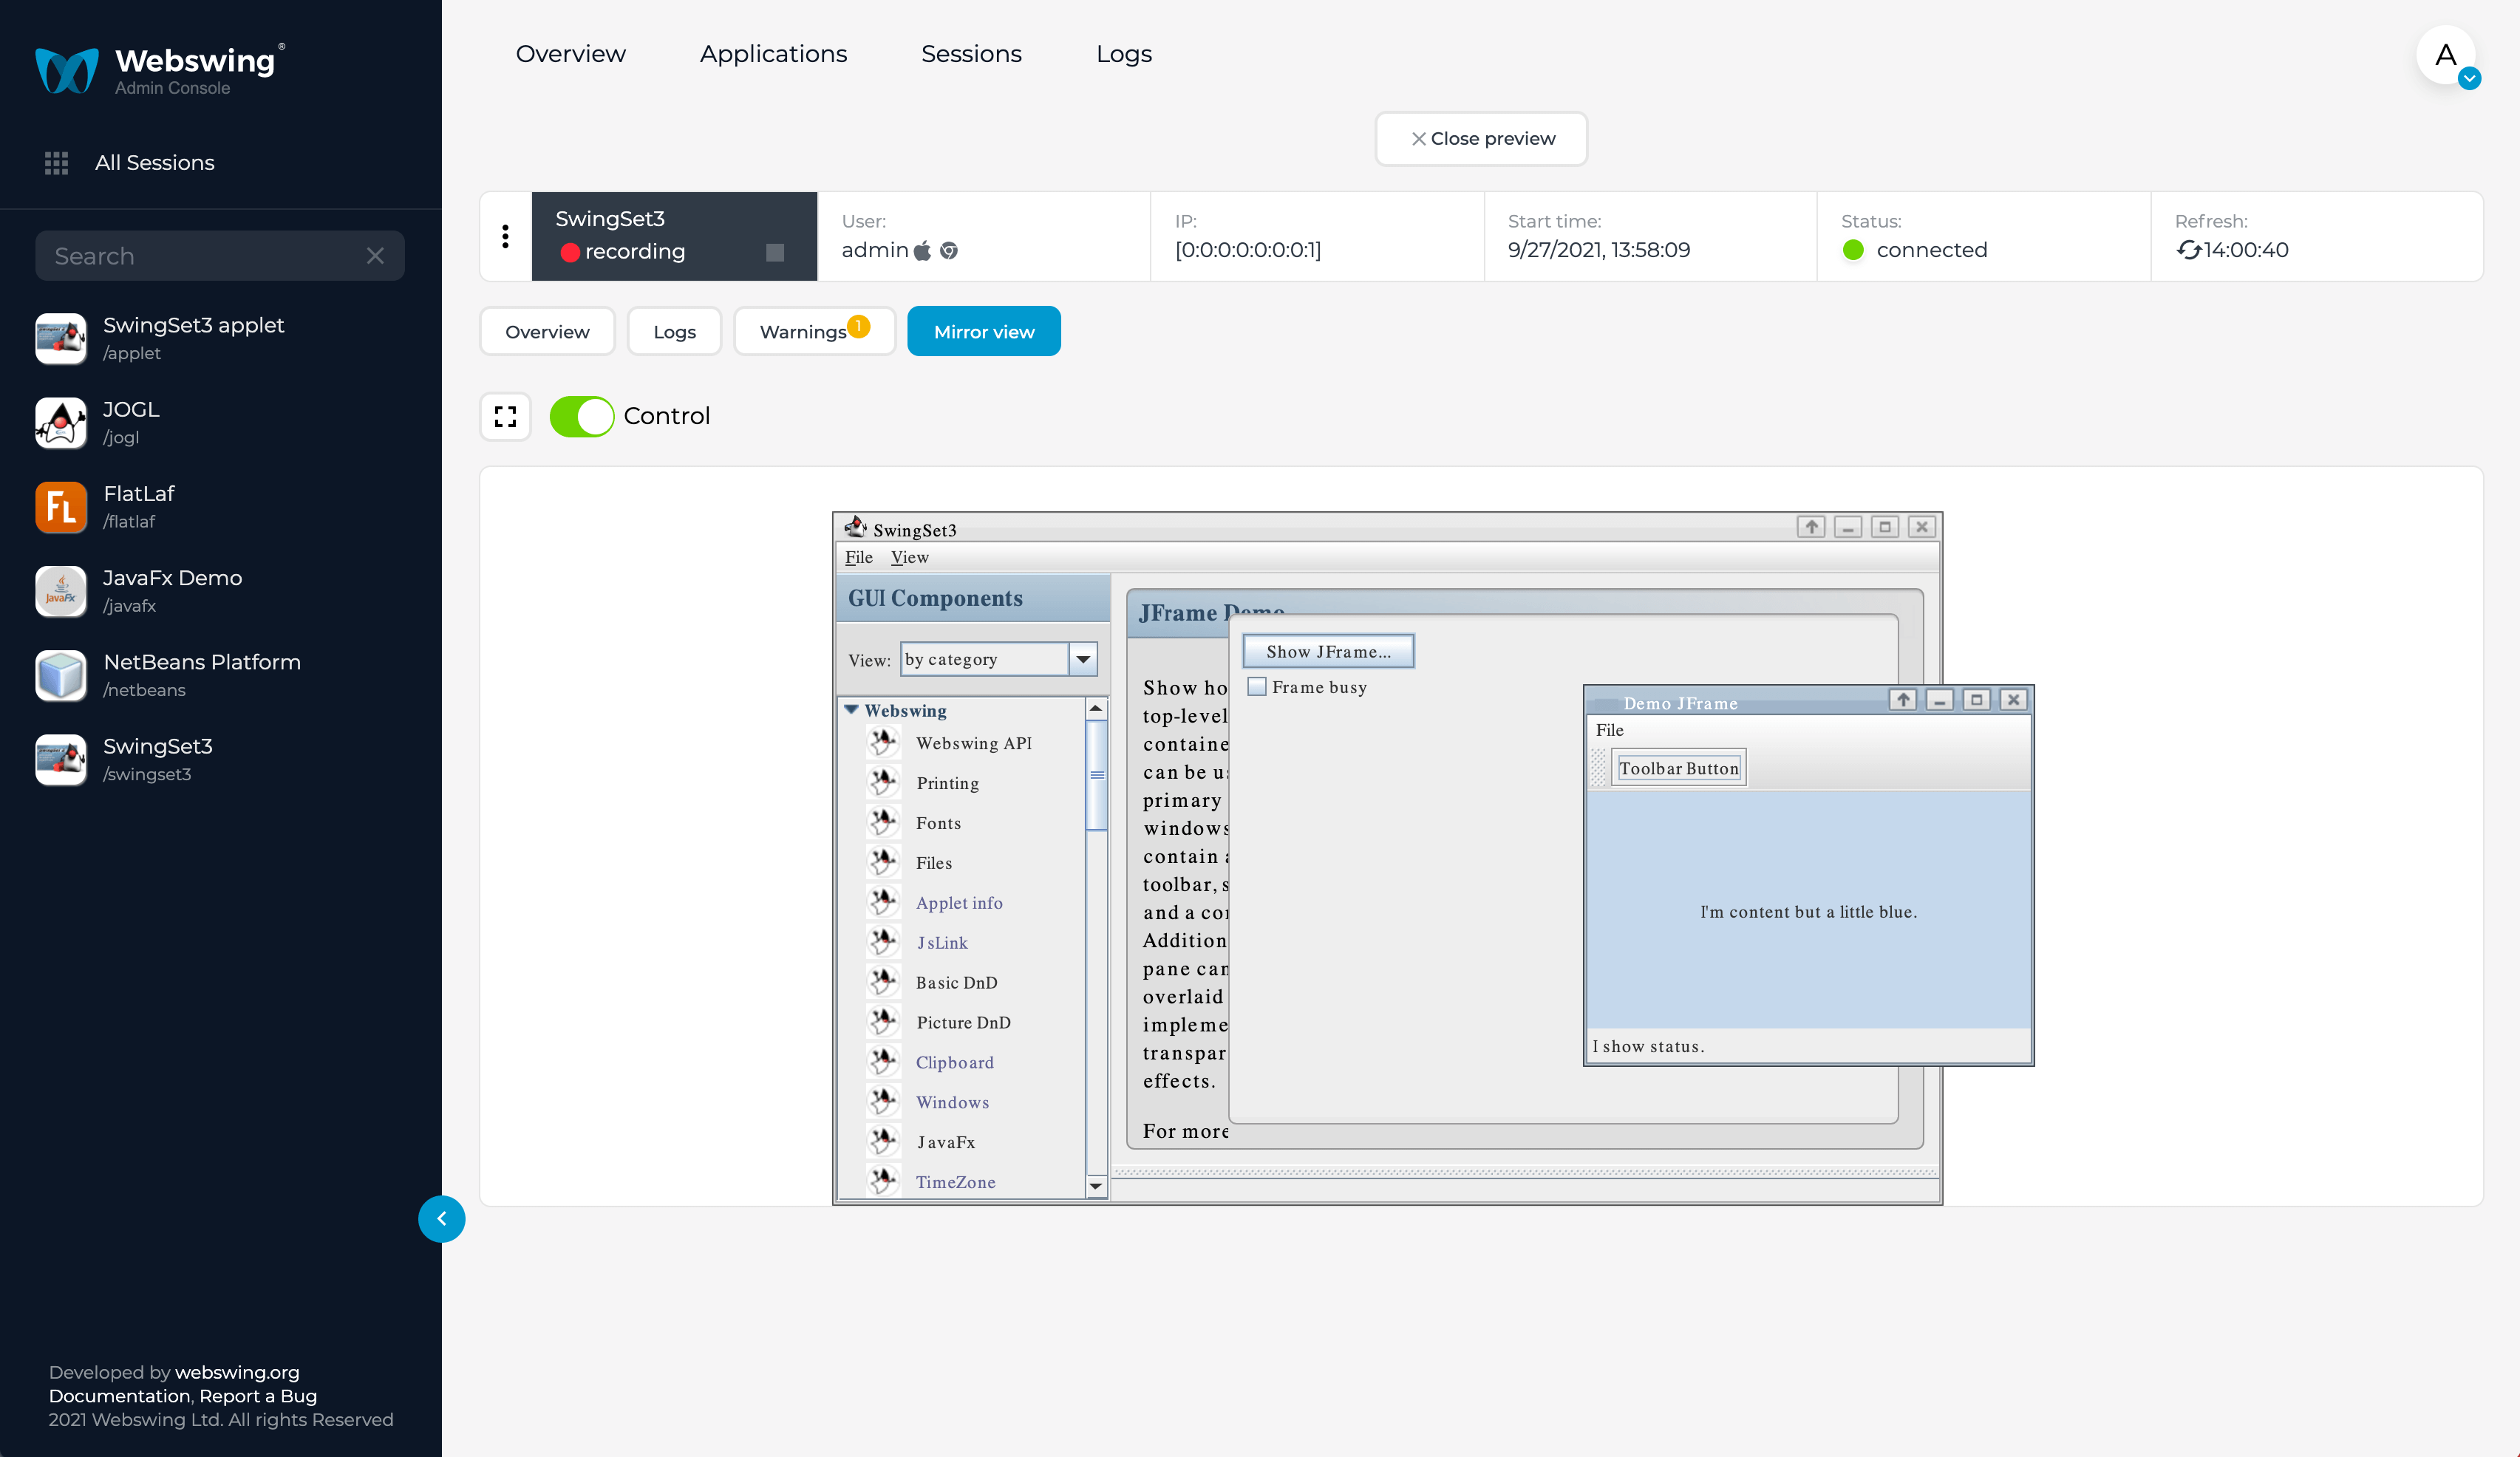The width and height of the screenshot is (2520, 1457).
Task: Toggle the Control switch off
Action: click(582, 416)
